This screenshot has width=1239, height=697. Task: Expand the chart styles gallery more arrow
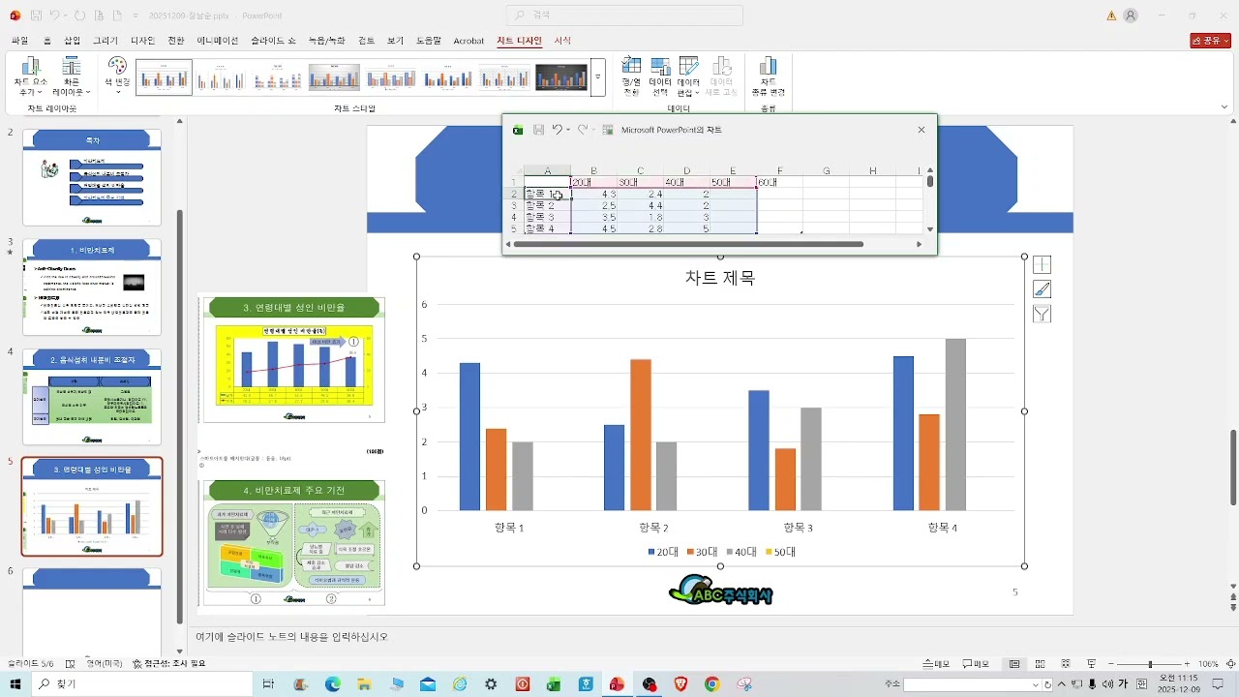[598, 76]
